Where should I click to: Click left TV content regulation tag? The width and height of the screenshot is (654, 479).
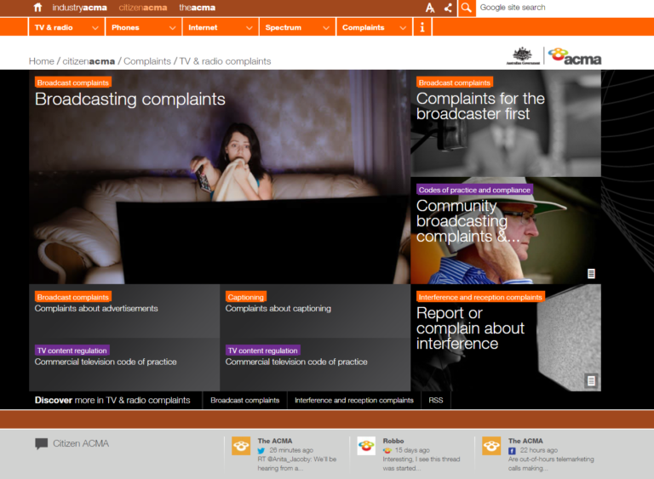[x=72, y=351]
